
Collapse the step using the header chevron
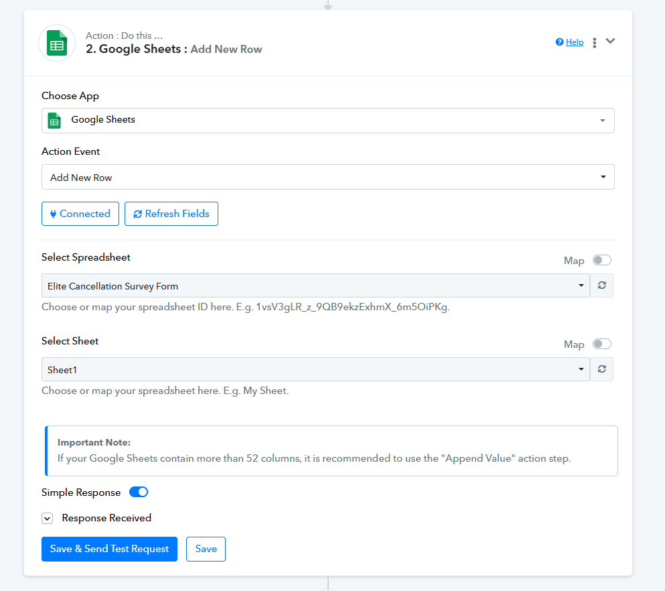coord(610,41)
